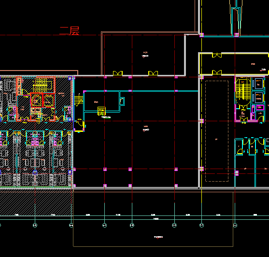Select the left yellow double door of upper room
Viewport: 269px width, 257px height.
[x=118, y=73]
